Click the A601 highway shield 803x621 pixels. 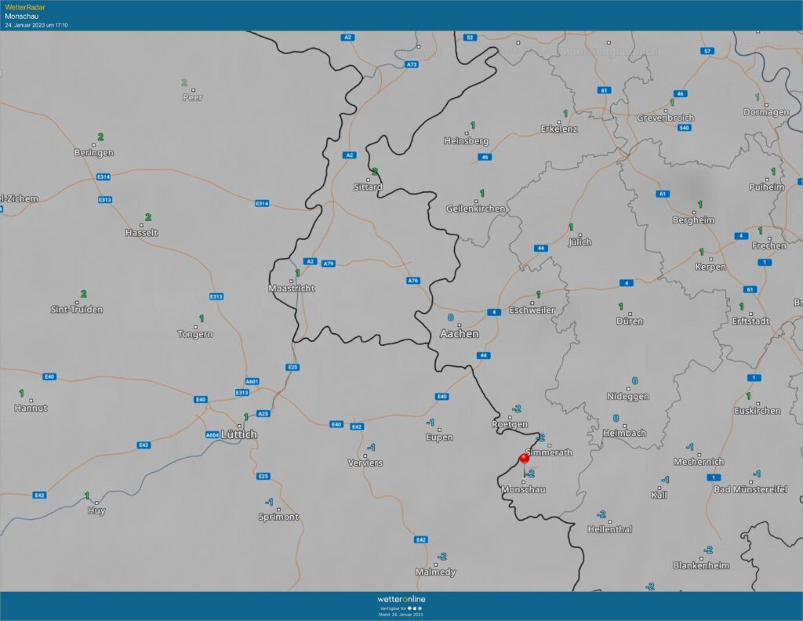pos(253,382)
